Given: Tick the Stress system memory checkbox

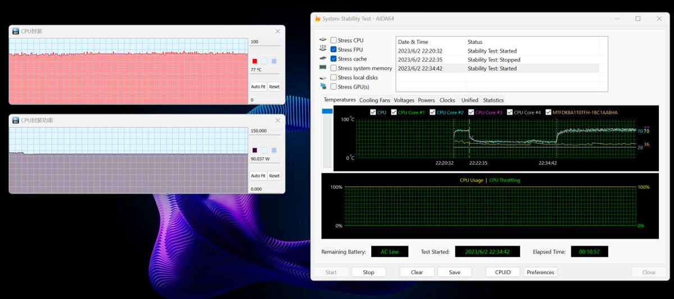Looking at the screenshot, I should pos(334,68).
